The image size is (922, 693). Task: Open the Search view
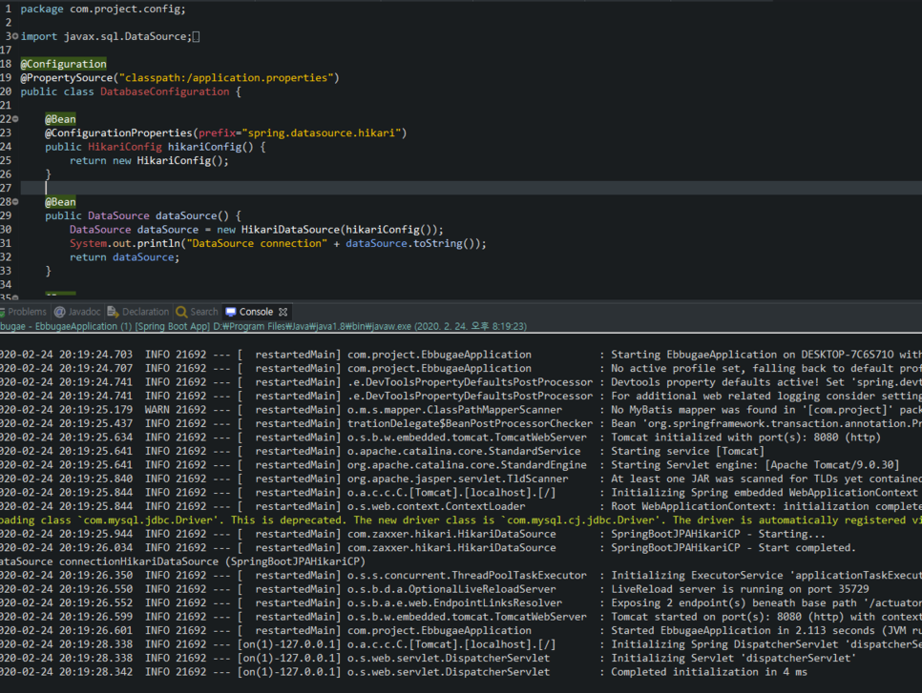179,311
